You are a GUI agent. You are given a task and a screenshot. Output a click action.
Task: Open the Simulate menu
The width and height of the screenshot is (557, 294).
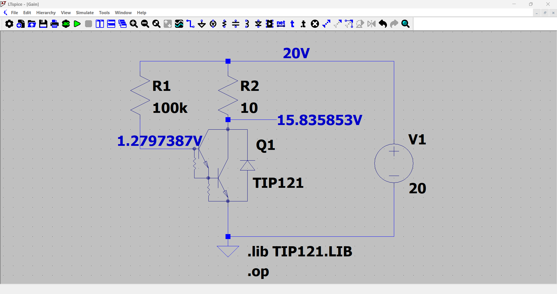point(85,13)
